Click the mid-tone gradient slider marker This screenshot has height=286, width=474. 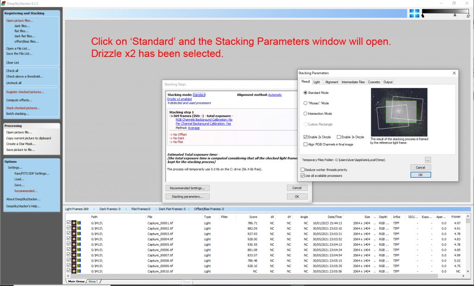tap(455, 14)
